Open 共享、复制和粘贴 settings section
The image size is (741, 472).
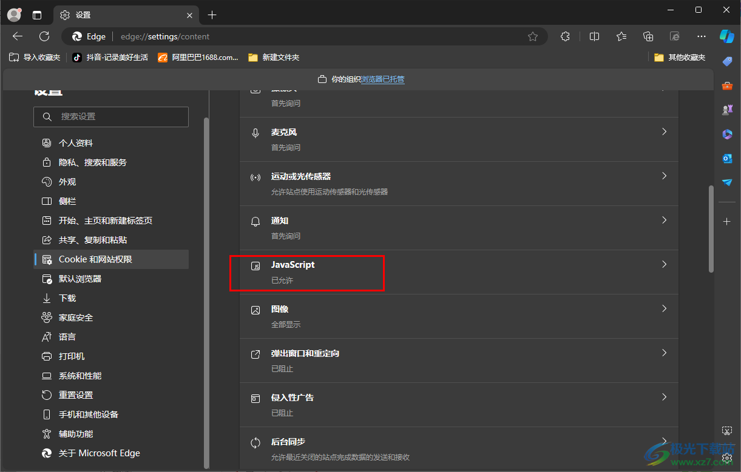tap(111, 240)
